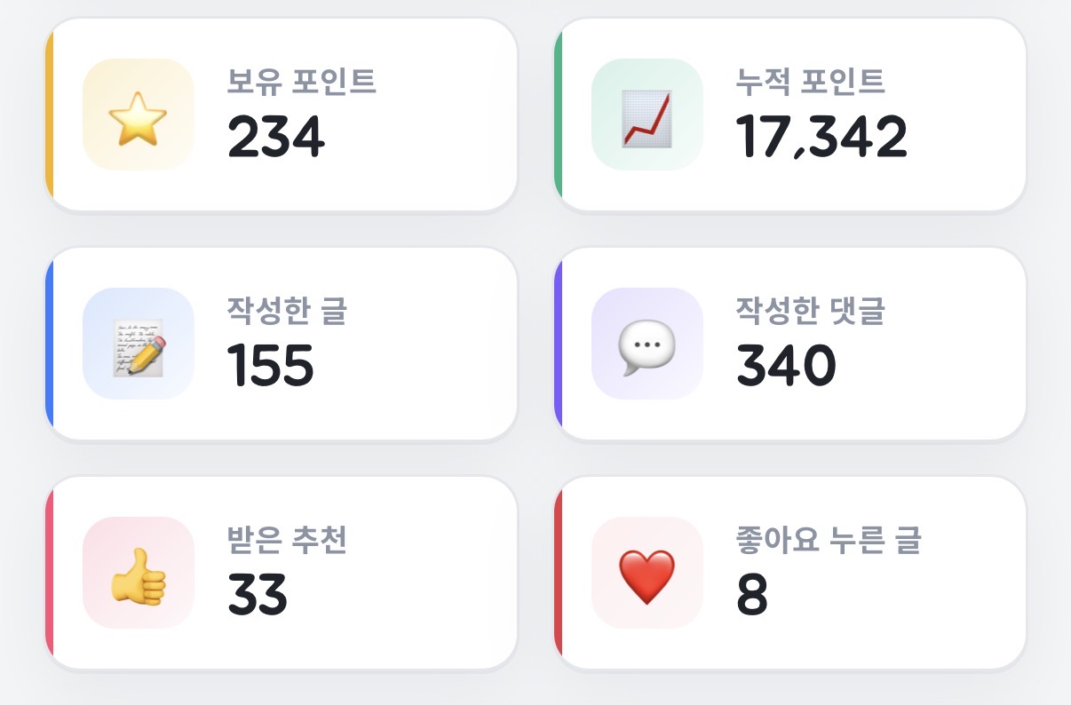The height and width of the screenshot is (705, 1071).
Task: Click the number 8 liked posts count
Action: (752, 595)
